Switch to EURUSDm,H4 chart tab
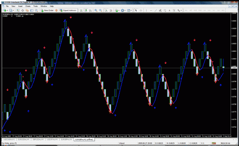 point(23,139)
